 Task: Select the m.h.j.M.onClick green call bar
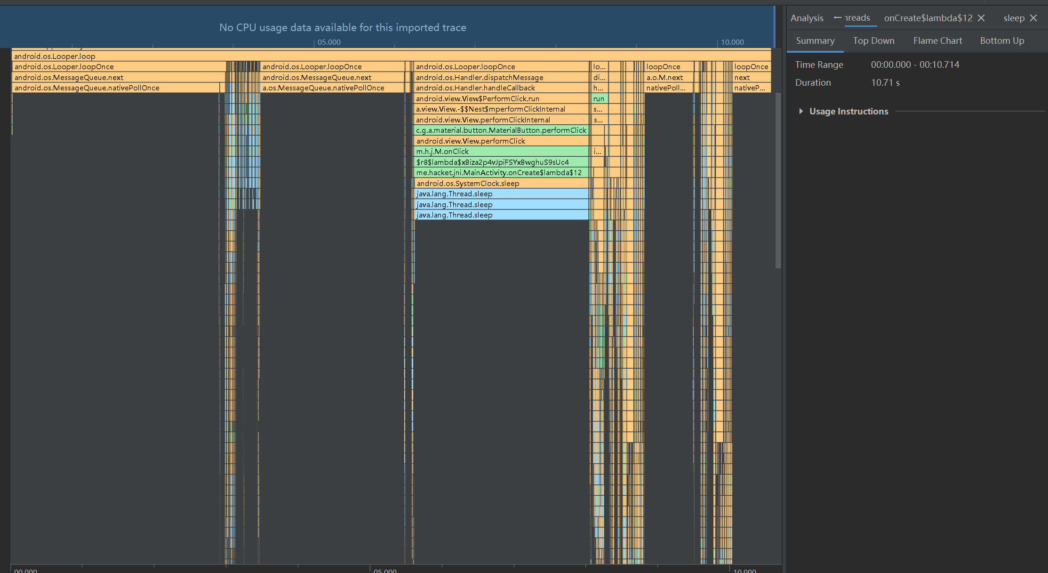501,152
